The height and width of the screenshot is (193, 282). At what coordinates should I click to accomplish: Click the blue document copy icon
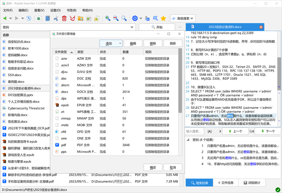click(48, 18)
